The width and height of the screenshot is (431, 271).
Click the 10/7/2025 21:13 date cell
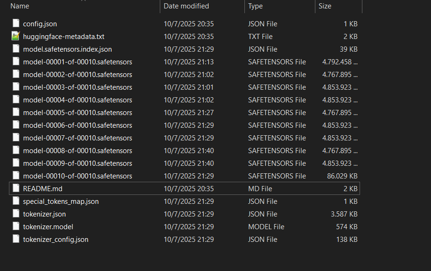[x=188, y=62]
